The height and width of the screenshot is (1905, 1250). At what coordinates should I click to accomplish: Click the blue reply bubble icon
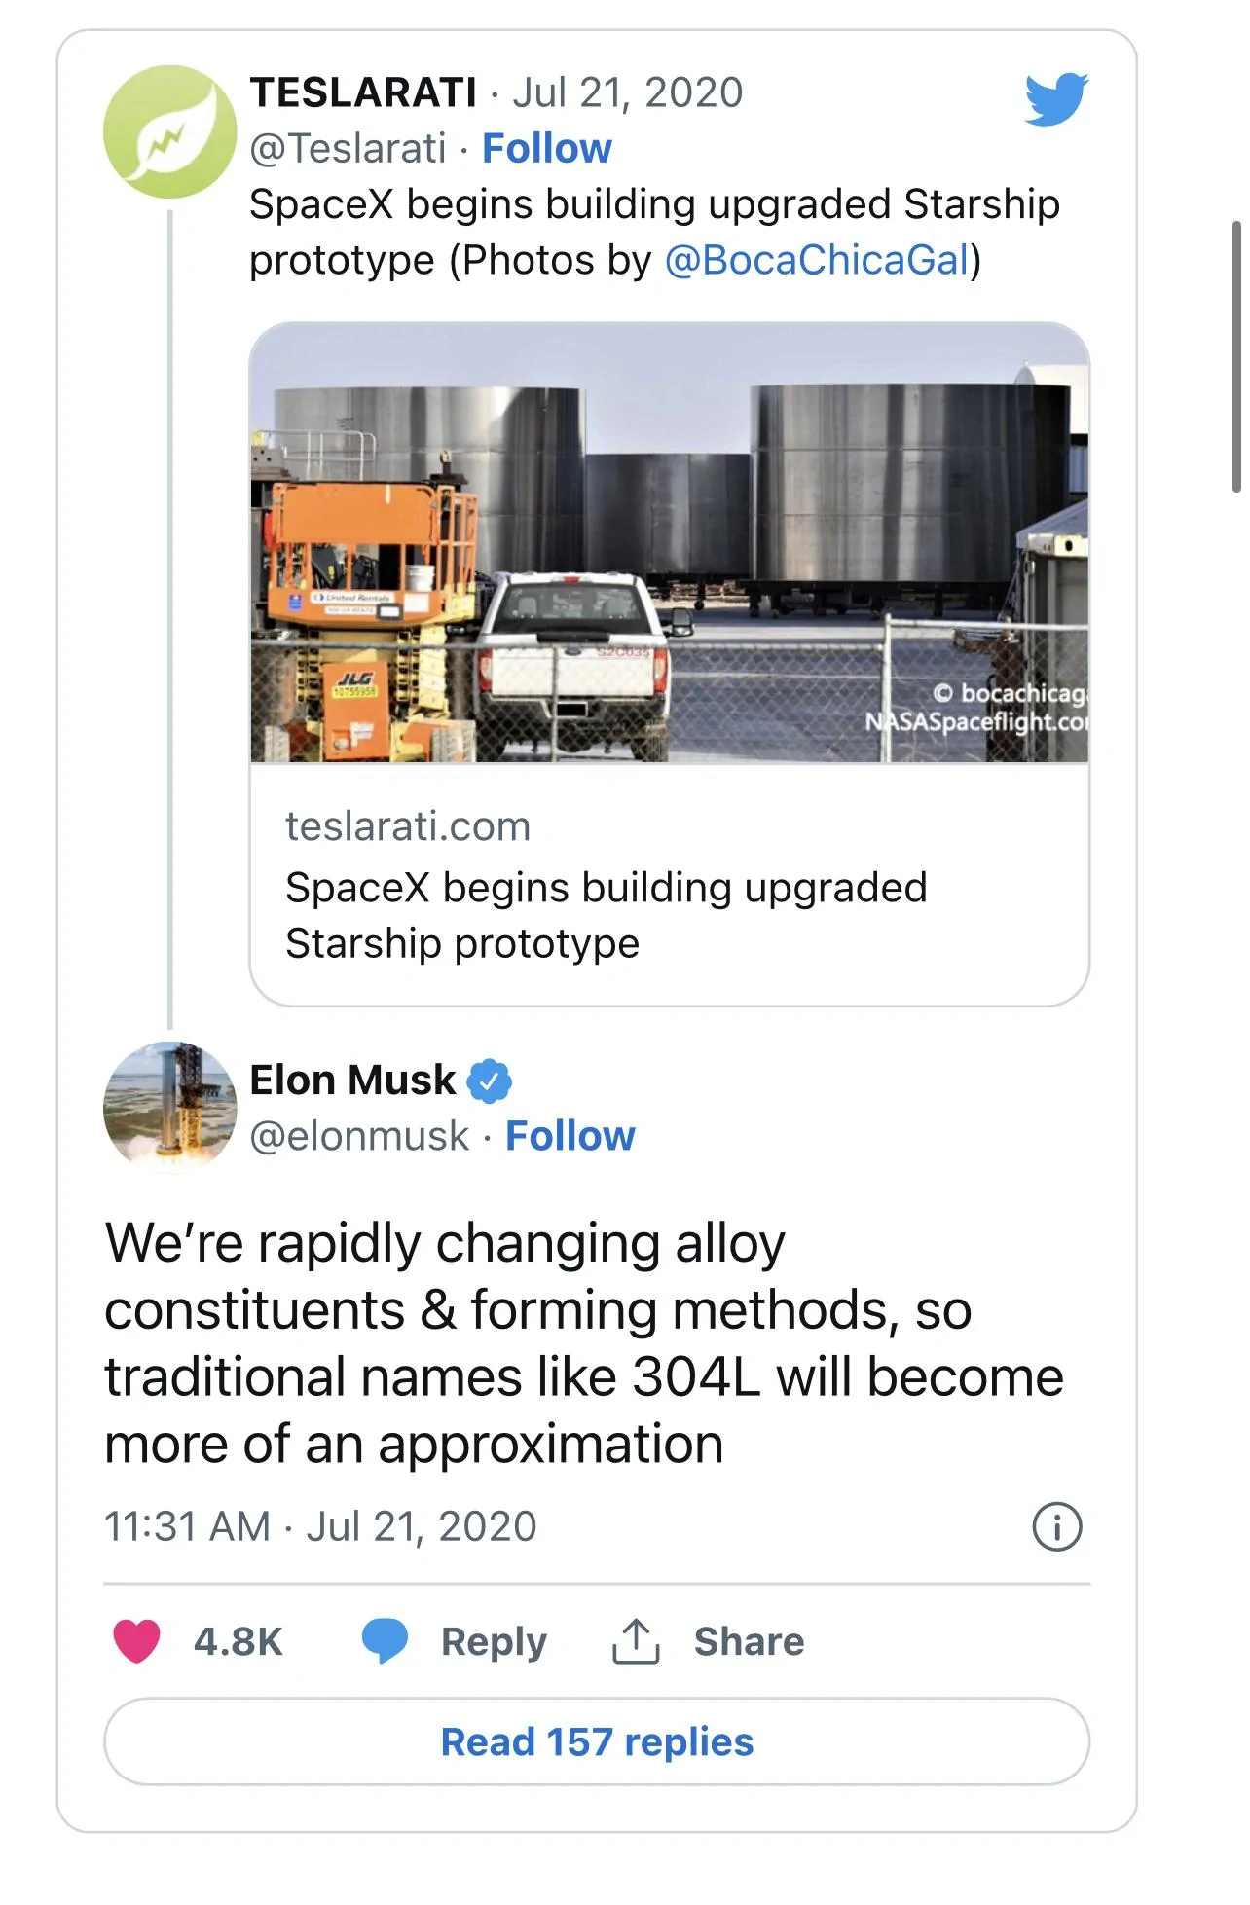tap(386, 1641)
